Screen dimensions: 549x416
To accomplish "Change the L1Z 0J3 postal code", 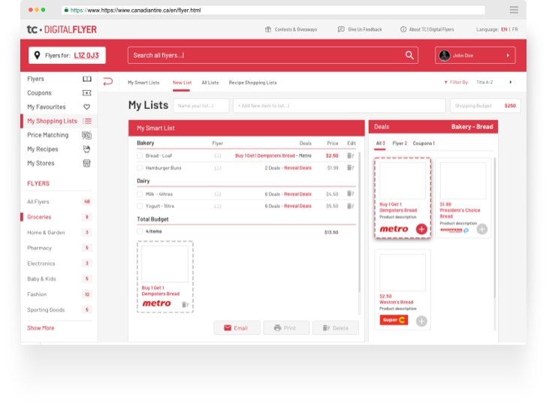I will tap(86, 56).
